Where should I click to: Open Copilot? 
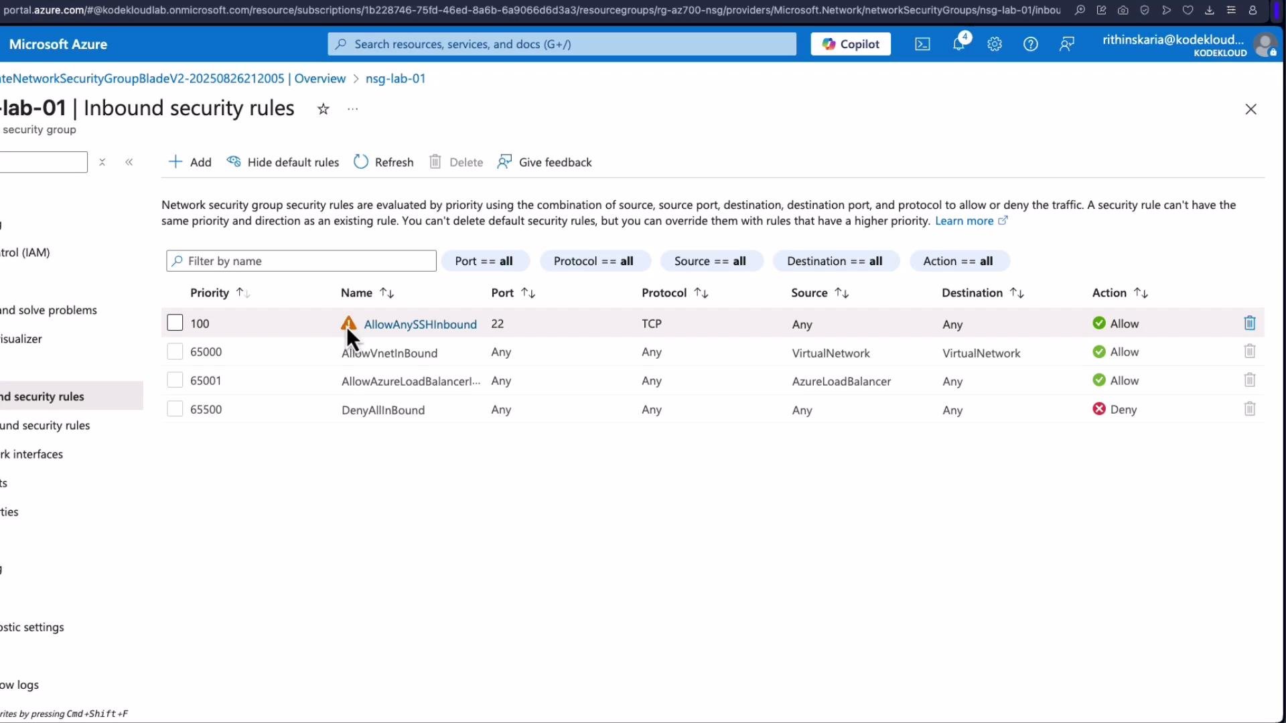[x=851, y=44]
